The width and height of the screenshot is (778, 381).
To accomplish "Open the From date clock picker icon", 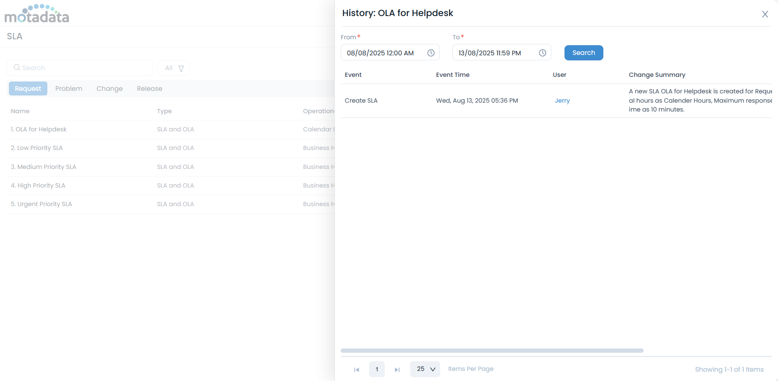I will click(x=431, y=53).
